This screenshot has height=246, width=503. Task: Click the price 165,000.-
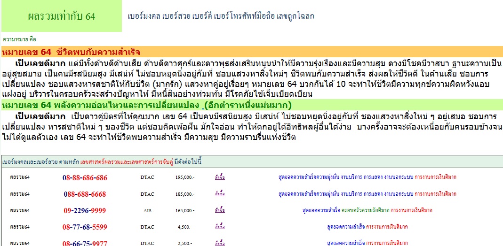point(185,211)
